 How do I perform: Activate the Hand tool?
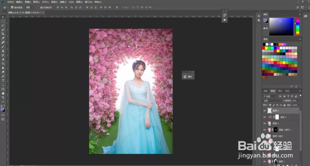click(3, 93)
